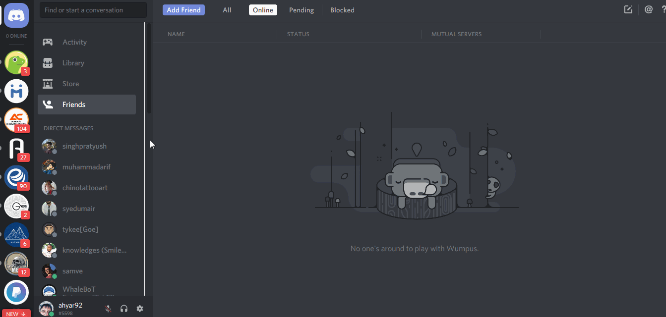The height and width of the screenshot is (317, 666).
Task: Open direct message with chinotattooart
Action: point(87,188)
